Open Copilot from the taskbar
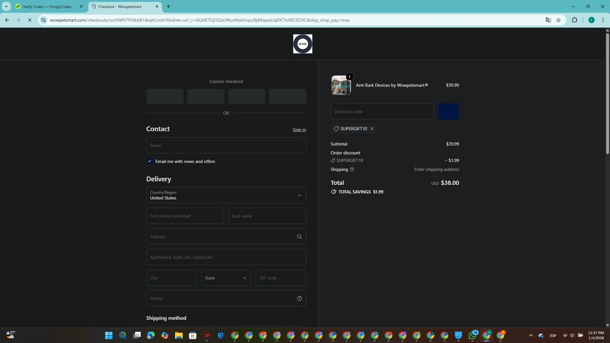Screen dimensions: 610x343 [x=165, y=336]
